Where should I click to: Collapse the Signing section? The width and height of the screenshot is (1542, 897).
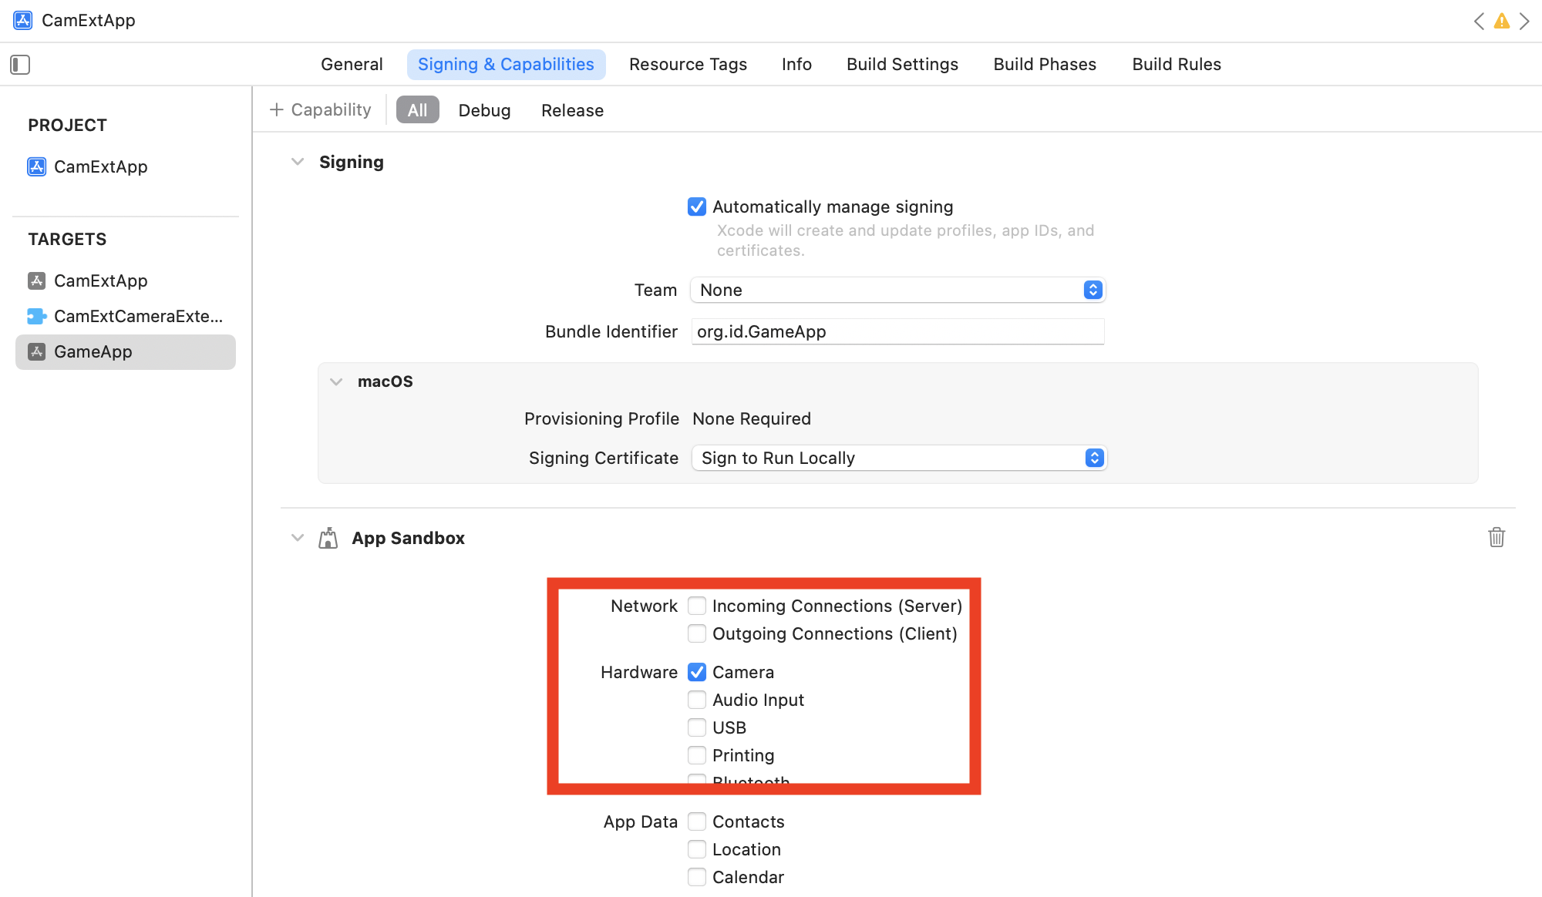(298, 162)
